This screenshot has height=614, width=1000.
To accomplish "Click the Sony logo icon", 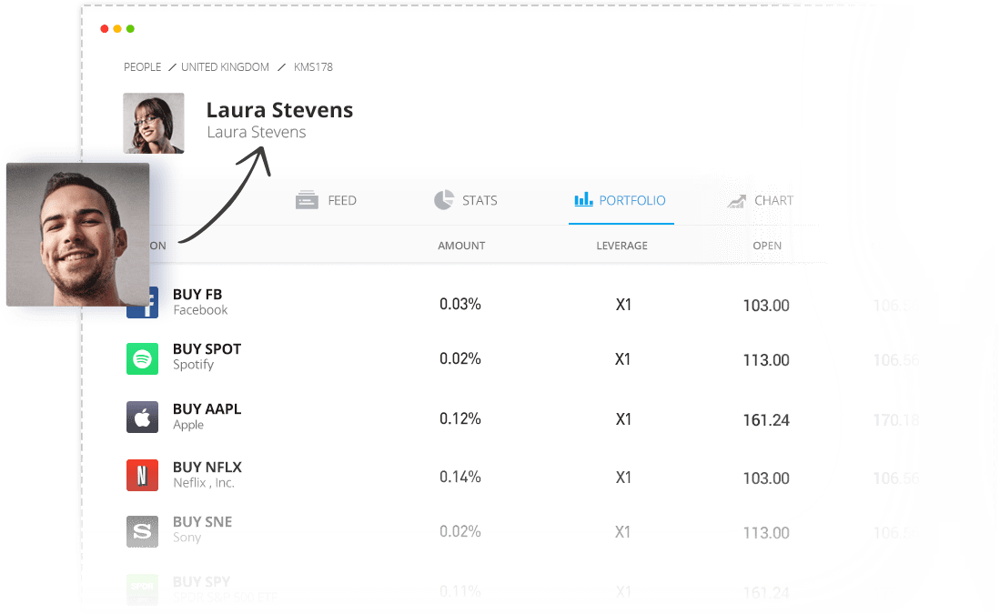I will [142, 531].
